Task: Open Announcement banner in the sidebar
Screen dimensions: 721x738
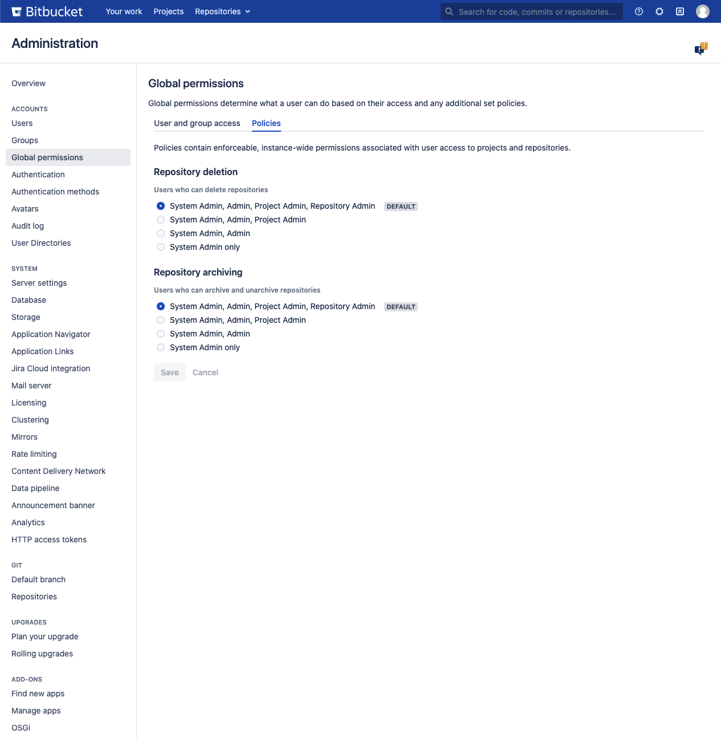Action: pyautogui.click(x=53, y=505)
